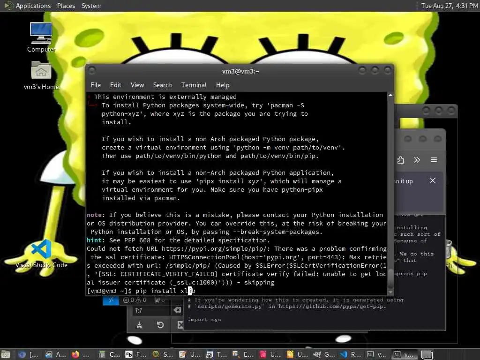480x360 pixels.
Task: Switch to the 'F...' taskbar window
Action: point(136,354)
